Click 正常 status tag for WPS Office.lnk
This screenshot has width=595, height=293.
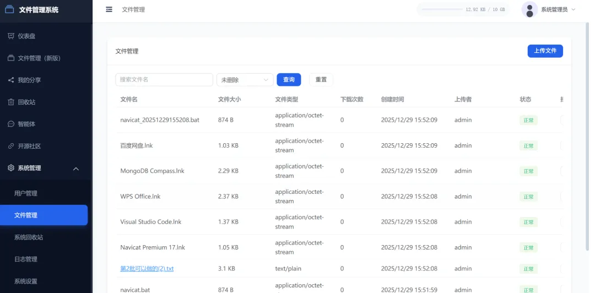click(528, 197)
